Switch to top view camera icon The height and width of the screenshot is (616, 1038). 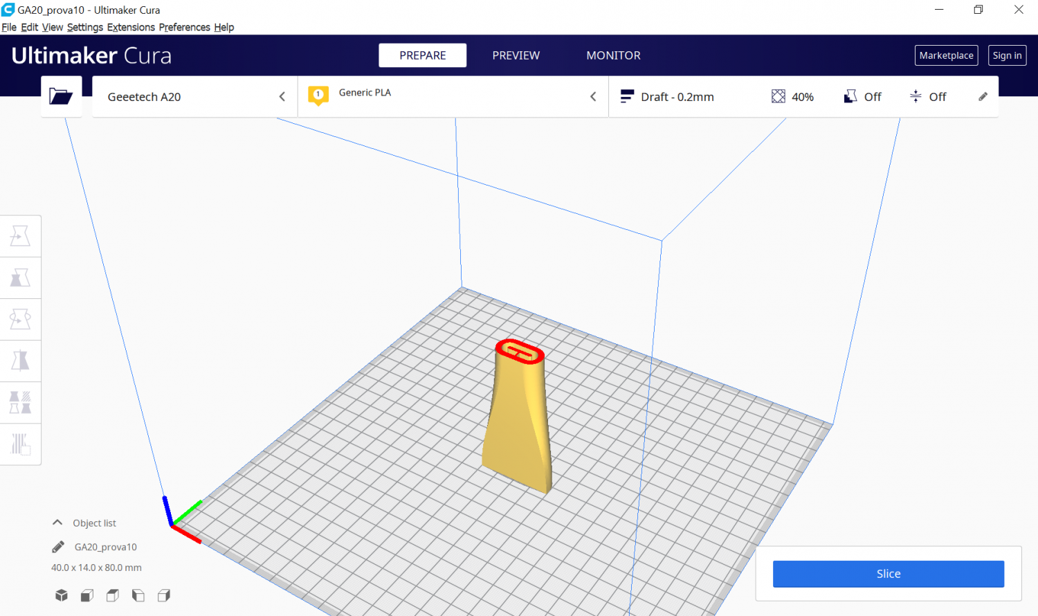(113, 595)
